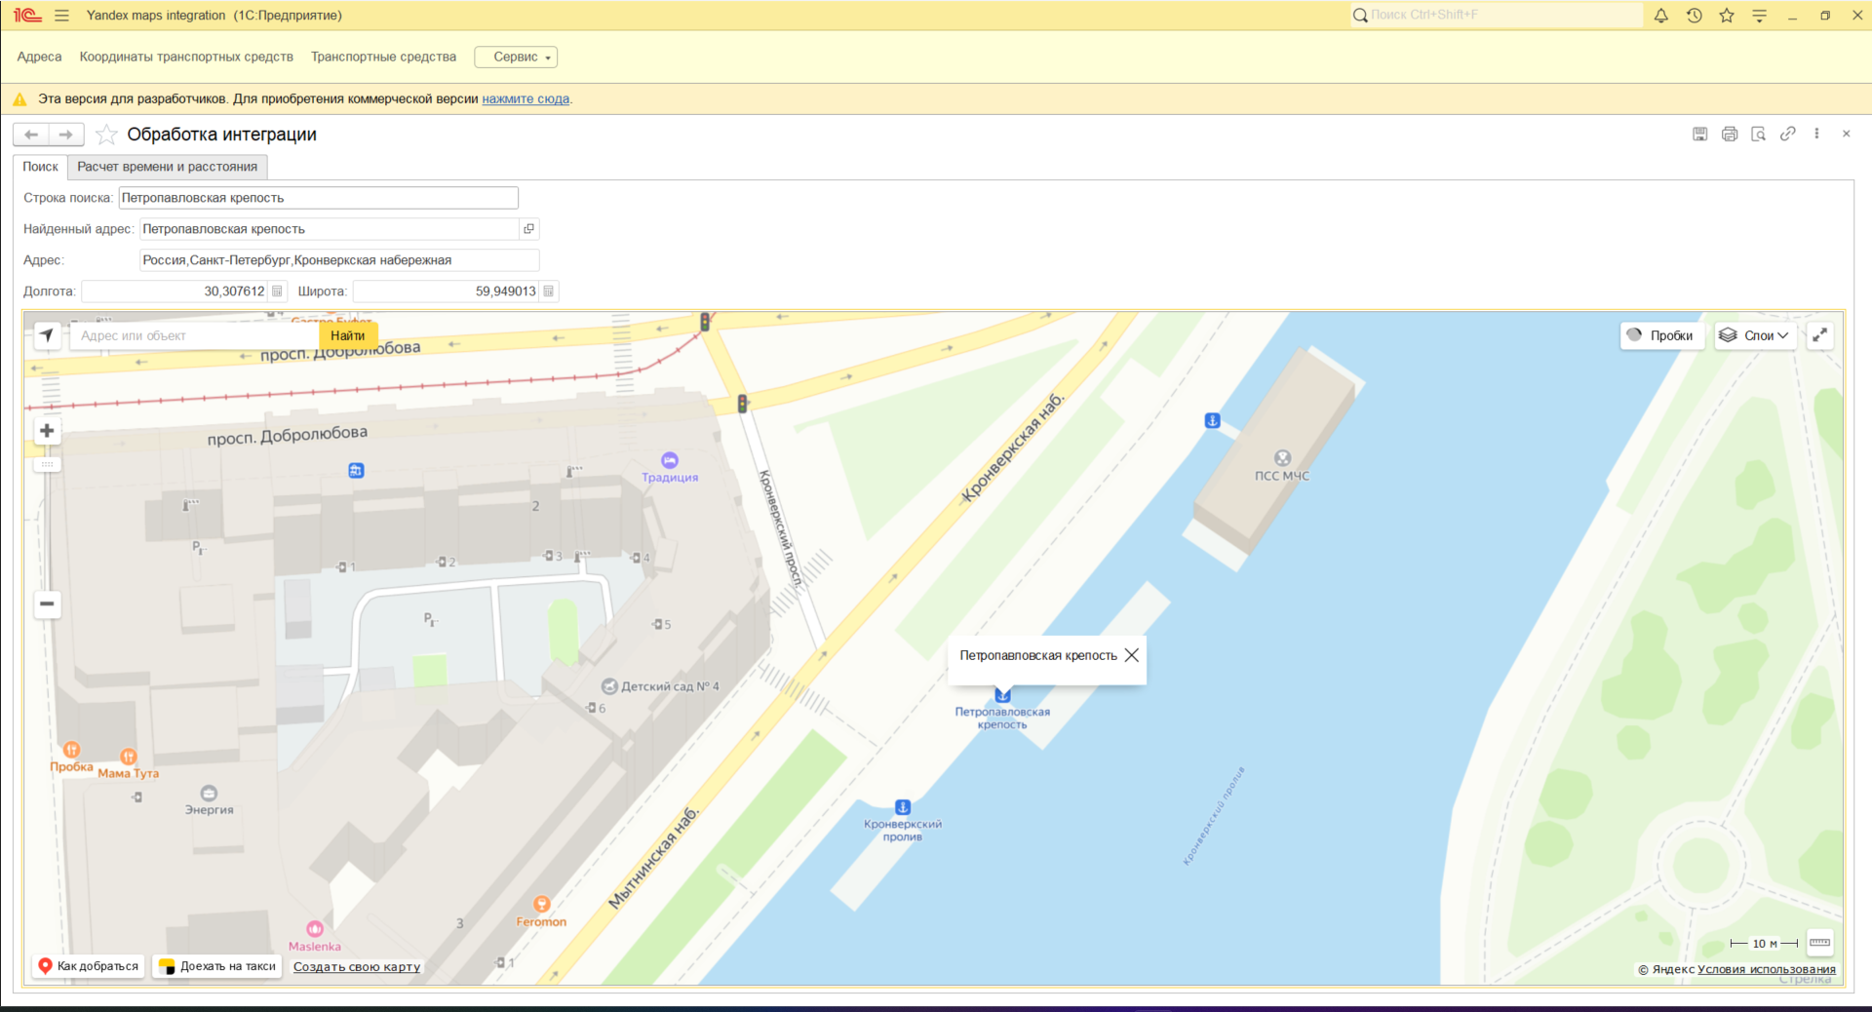The width and height of the screenshot is (1872, 1012).
Task: Follow the нажмите сюда link
Action: pyautogui.click(x=526, y=99)
